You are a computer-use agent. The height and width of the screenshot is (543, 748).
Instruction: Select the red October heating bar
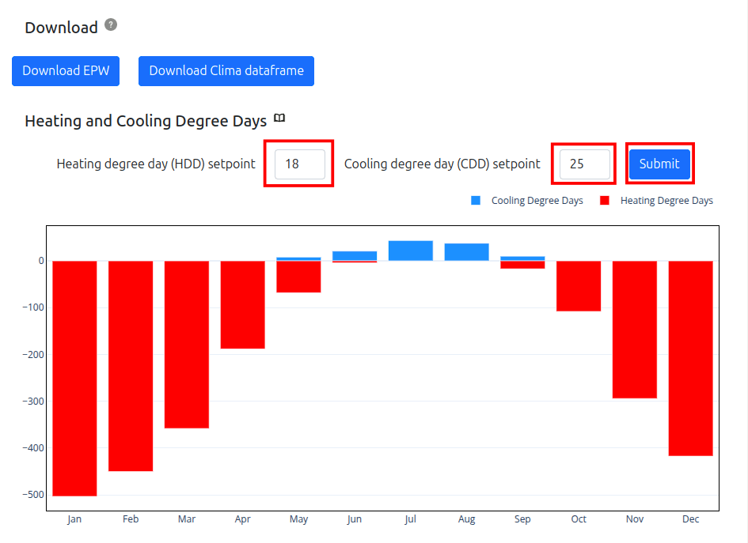pos(579,285)
